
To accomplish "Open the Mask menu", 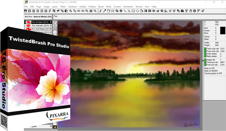I will click(108, 6).
